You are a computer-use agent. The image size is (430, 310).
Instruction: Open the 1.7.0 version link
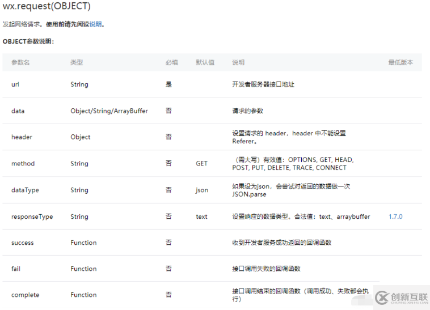(x=395, y=216)
